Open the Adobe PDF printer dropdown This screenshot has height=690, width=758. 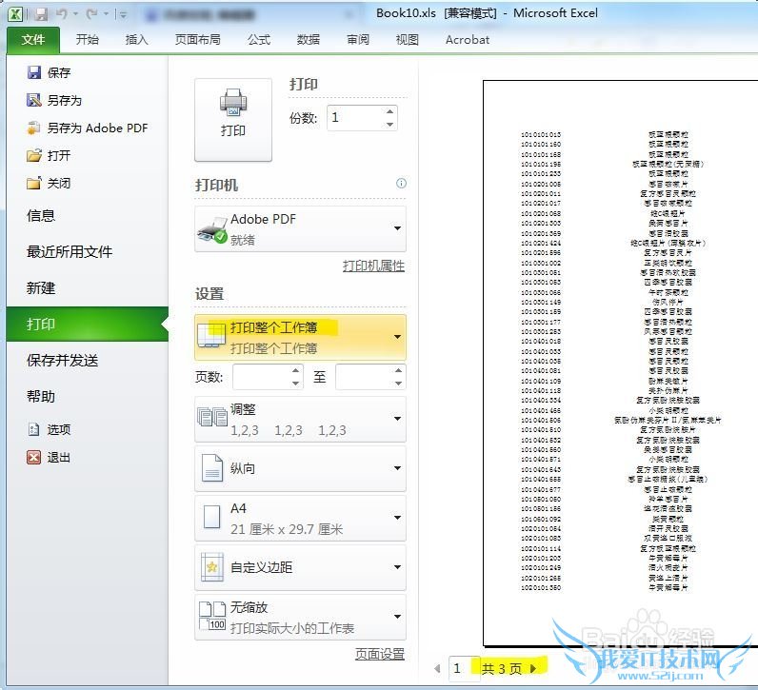pyautogui.click(x=300, y=228)
